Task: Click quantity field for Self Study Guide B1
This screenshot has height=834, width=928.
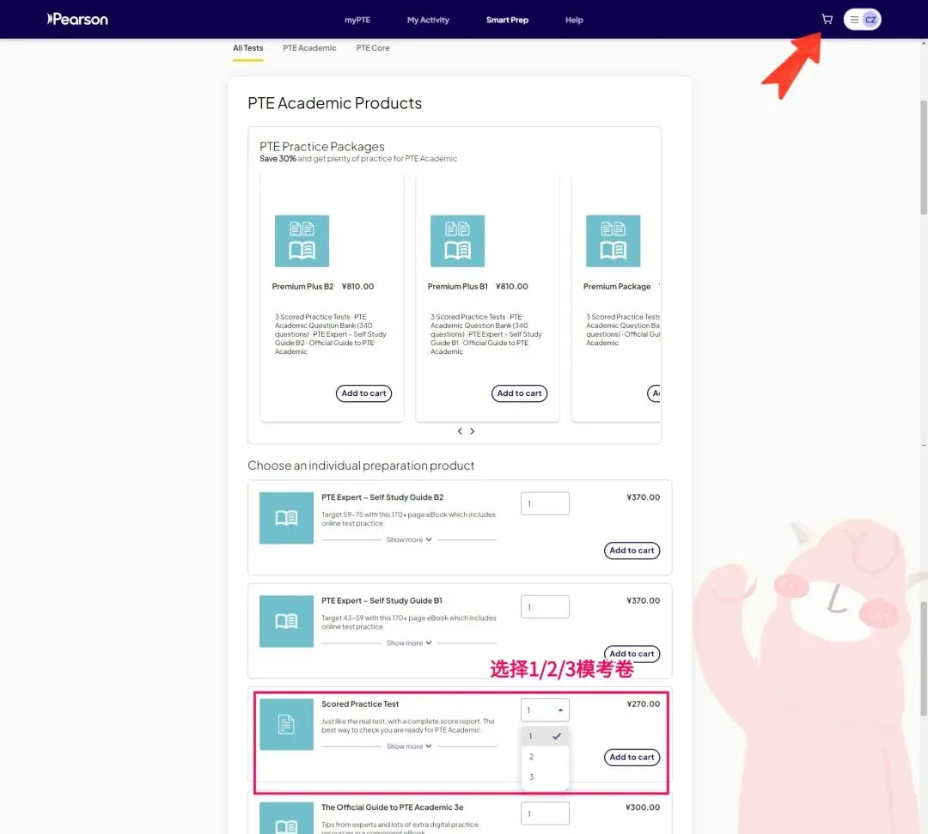Action: click(x=545, y=607)
